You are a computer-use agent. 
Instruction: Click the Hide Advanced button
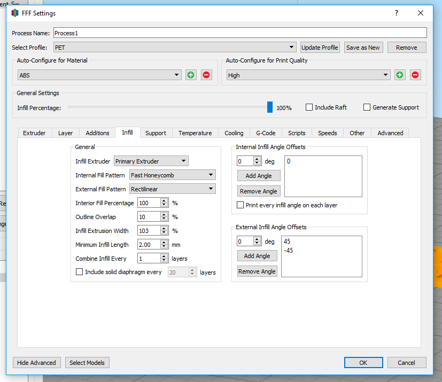point(37,363)
